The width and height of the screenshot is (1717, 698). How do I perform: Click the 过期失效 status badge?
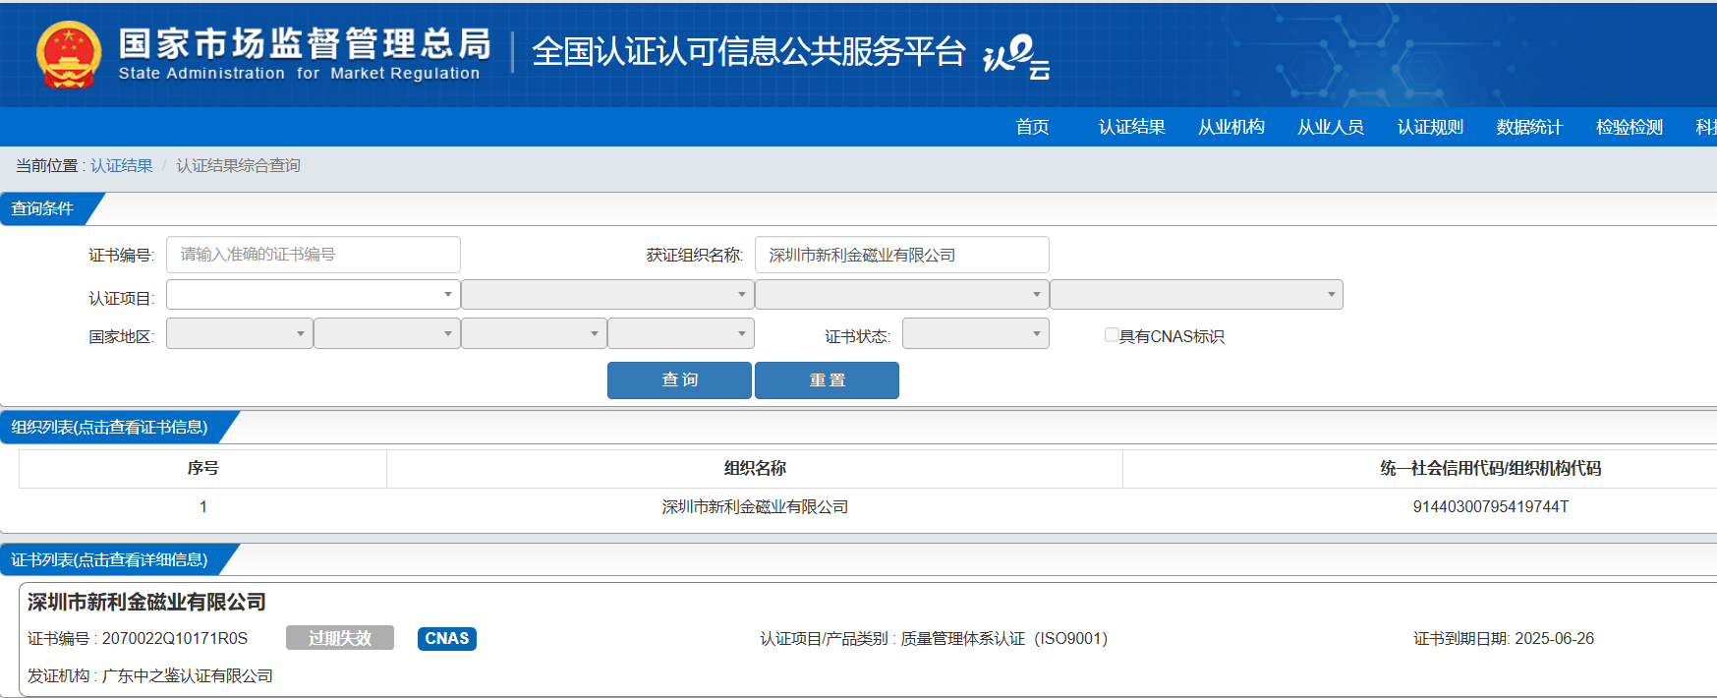click(x=340, y=638)
